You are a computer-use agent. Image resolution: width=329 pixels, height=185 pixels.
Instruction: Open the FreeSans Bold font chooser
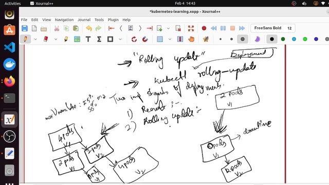click(273, 28)
